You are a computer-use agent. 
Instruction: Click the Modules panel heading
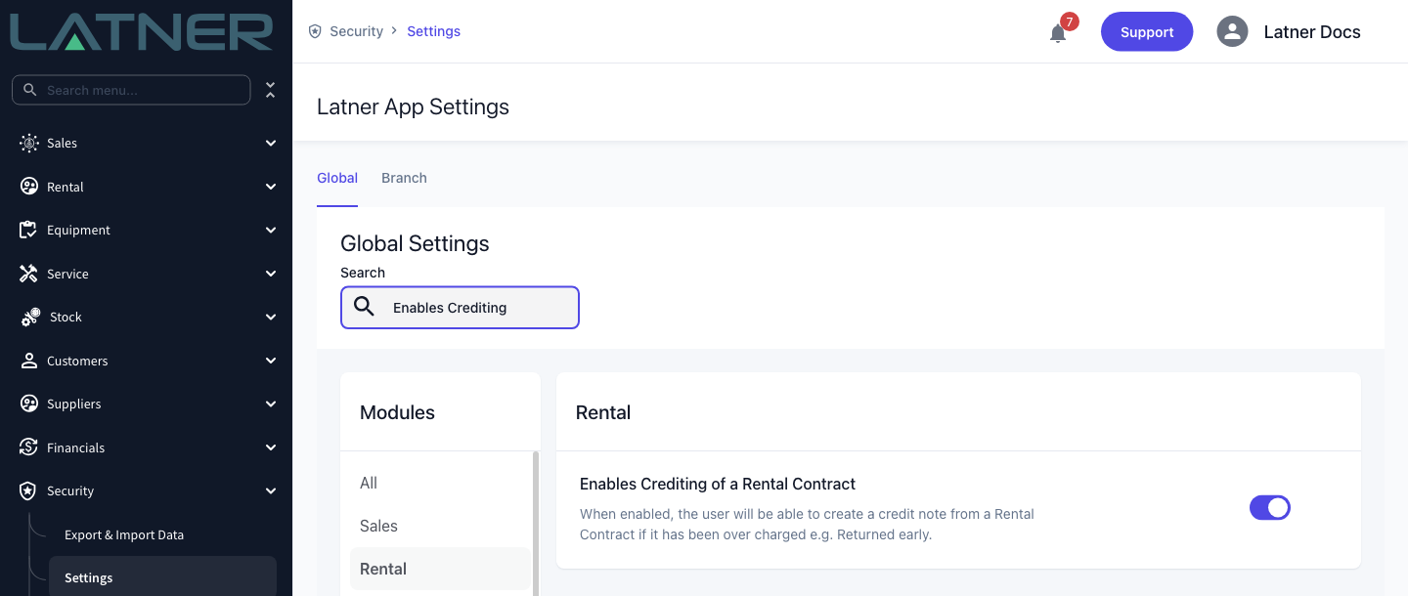[x=397, y=412]
